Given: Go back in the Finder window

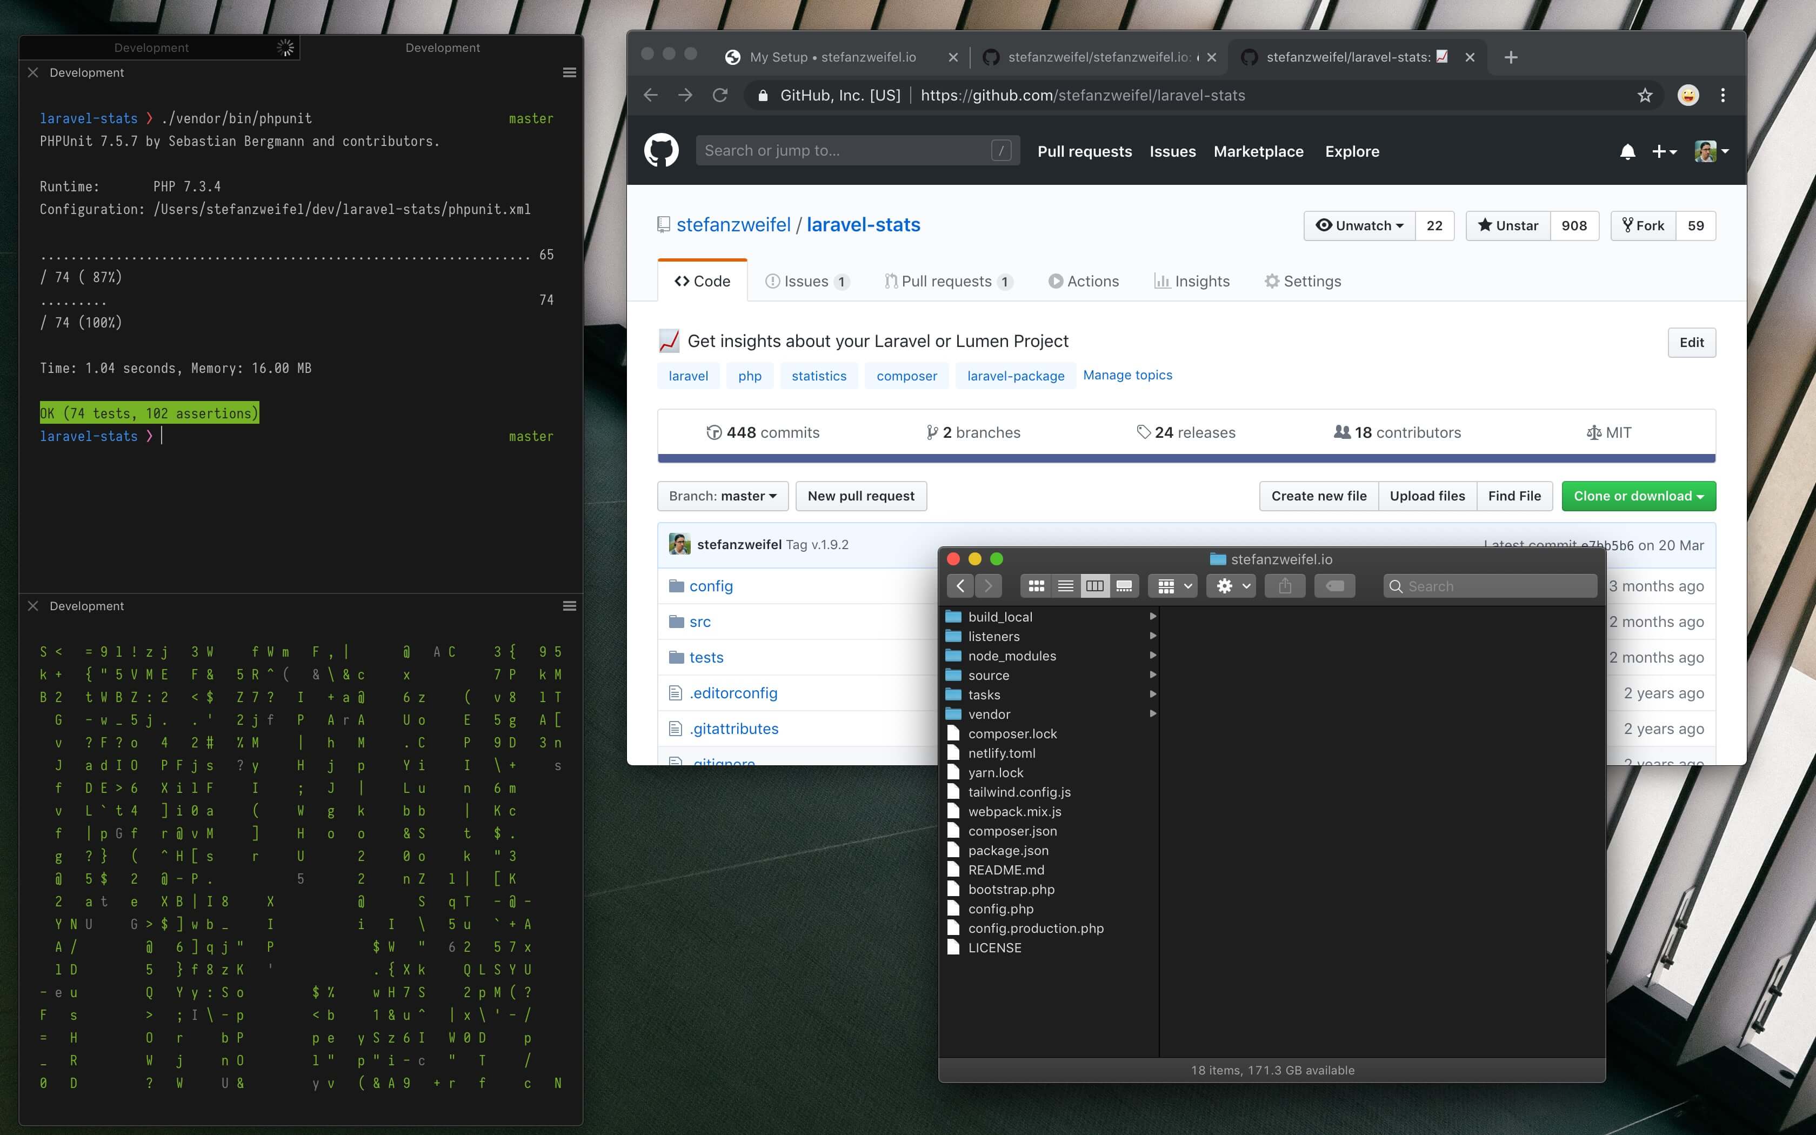Looking at the screenshot, I should [x=960, y=586].
